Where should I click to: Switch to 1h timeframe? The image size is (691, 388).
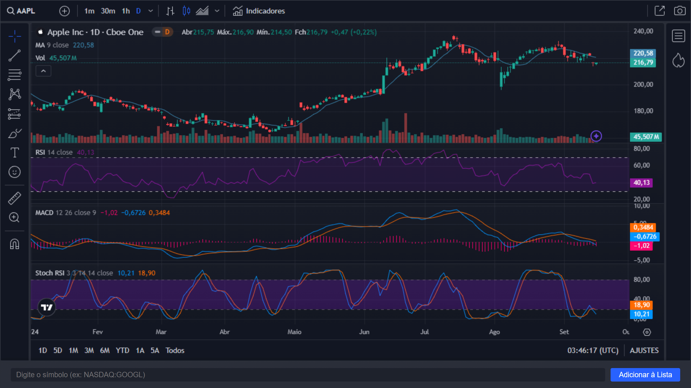pyautogui.click(x=126, y=11)
